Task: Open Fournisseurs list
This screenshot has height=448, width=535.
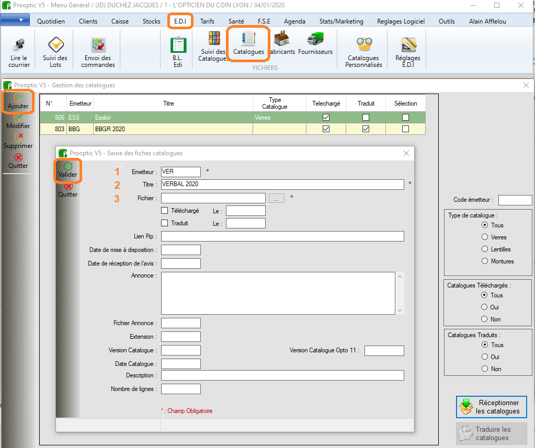Action: [x=315, y=43]
